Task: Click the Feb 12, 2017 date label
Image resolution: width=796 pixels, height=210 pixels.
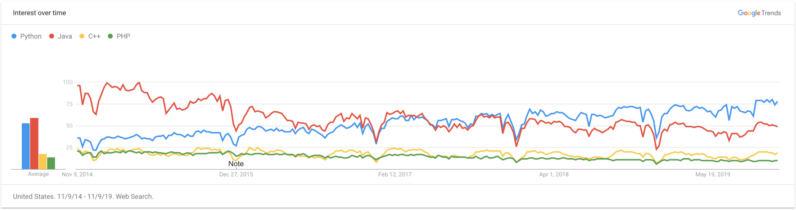Action: (395, 175)
